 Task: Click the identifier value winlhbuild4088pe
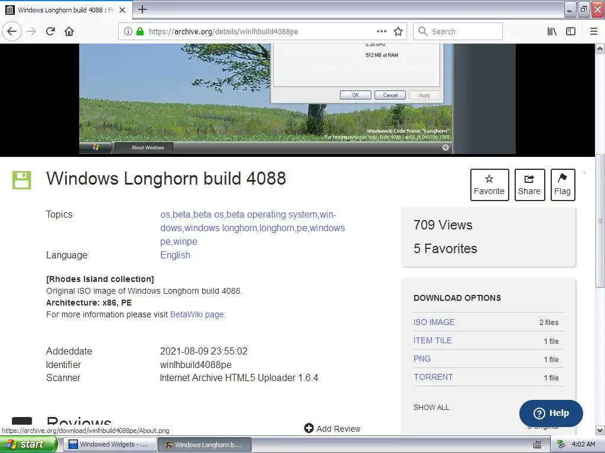pos(196,365)
